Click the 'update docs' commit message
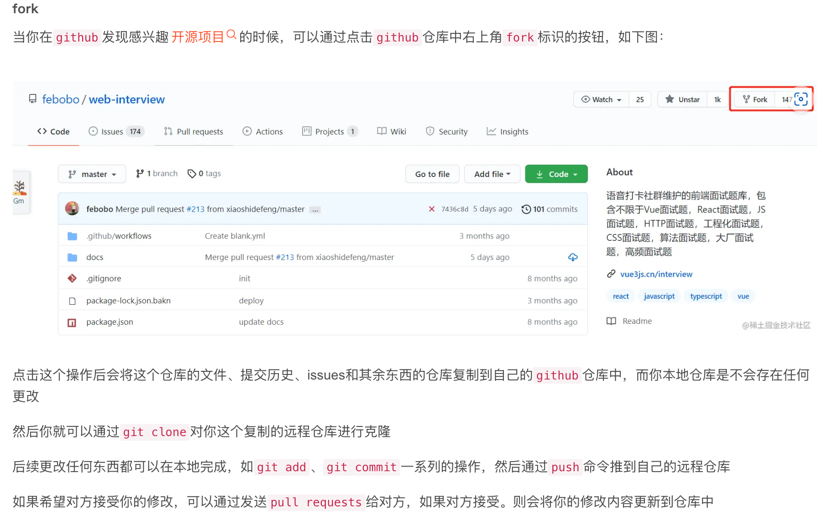The width and height of the screenshot is (817, 520). click(x=261, y=322)
